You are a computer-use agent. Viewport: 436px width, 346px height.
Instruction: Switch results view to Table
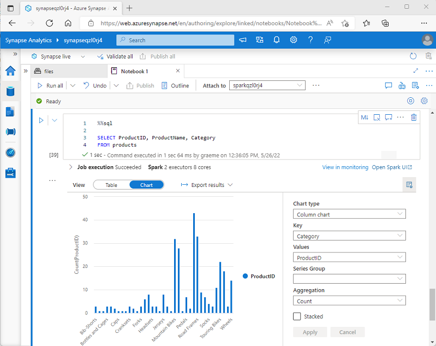111,185
